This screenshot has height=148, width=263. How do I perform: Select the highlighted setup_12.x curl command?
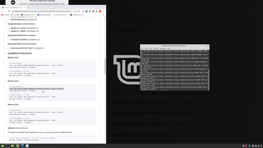[x=37, y=89]
